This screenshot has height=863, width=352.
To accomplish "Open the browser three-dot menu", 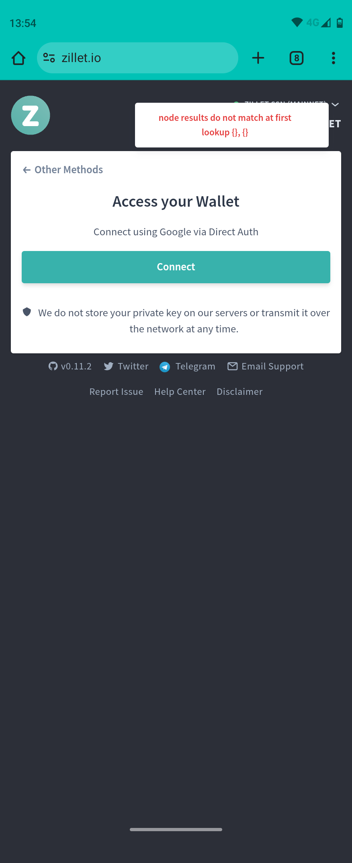I will click(334, 58).
